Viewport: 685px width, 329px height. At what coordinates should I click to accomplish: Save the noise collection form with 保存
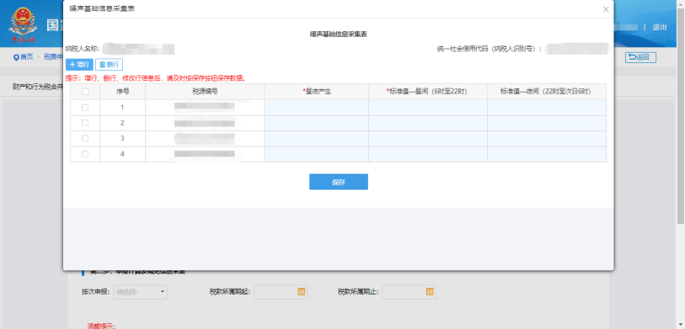(339, 182)
